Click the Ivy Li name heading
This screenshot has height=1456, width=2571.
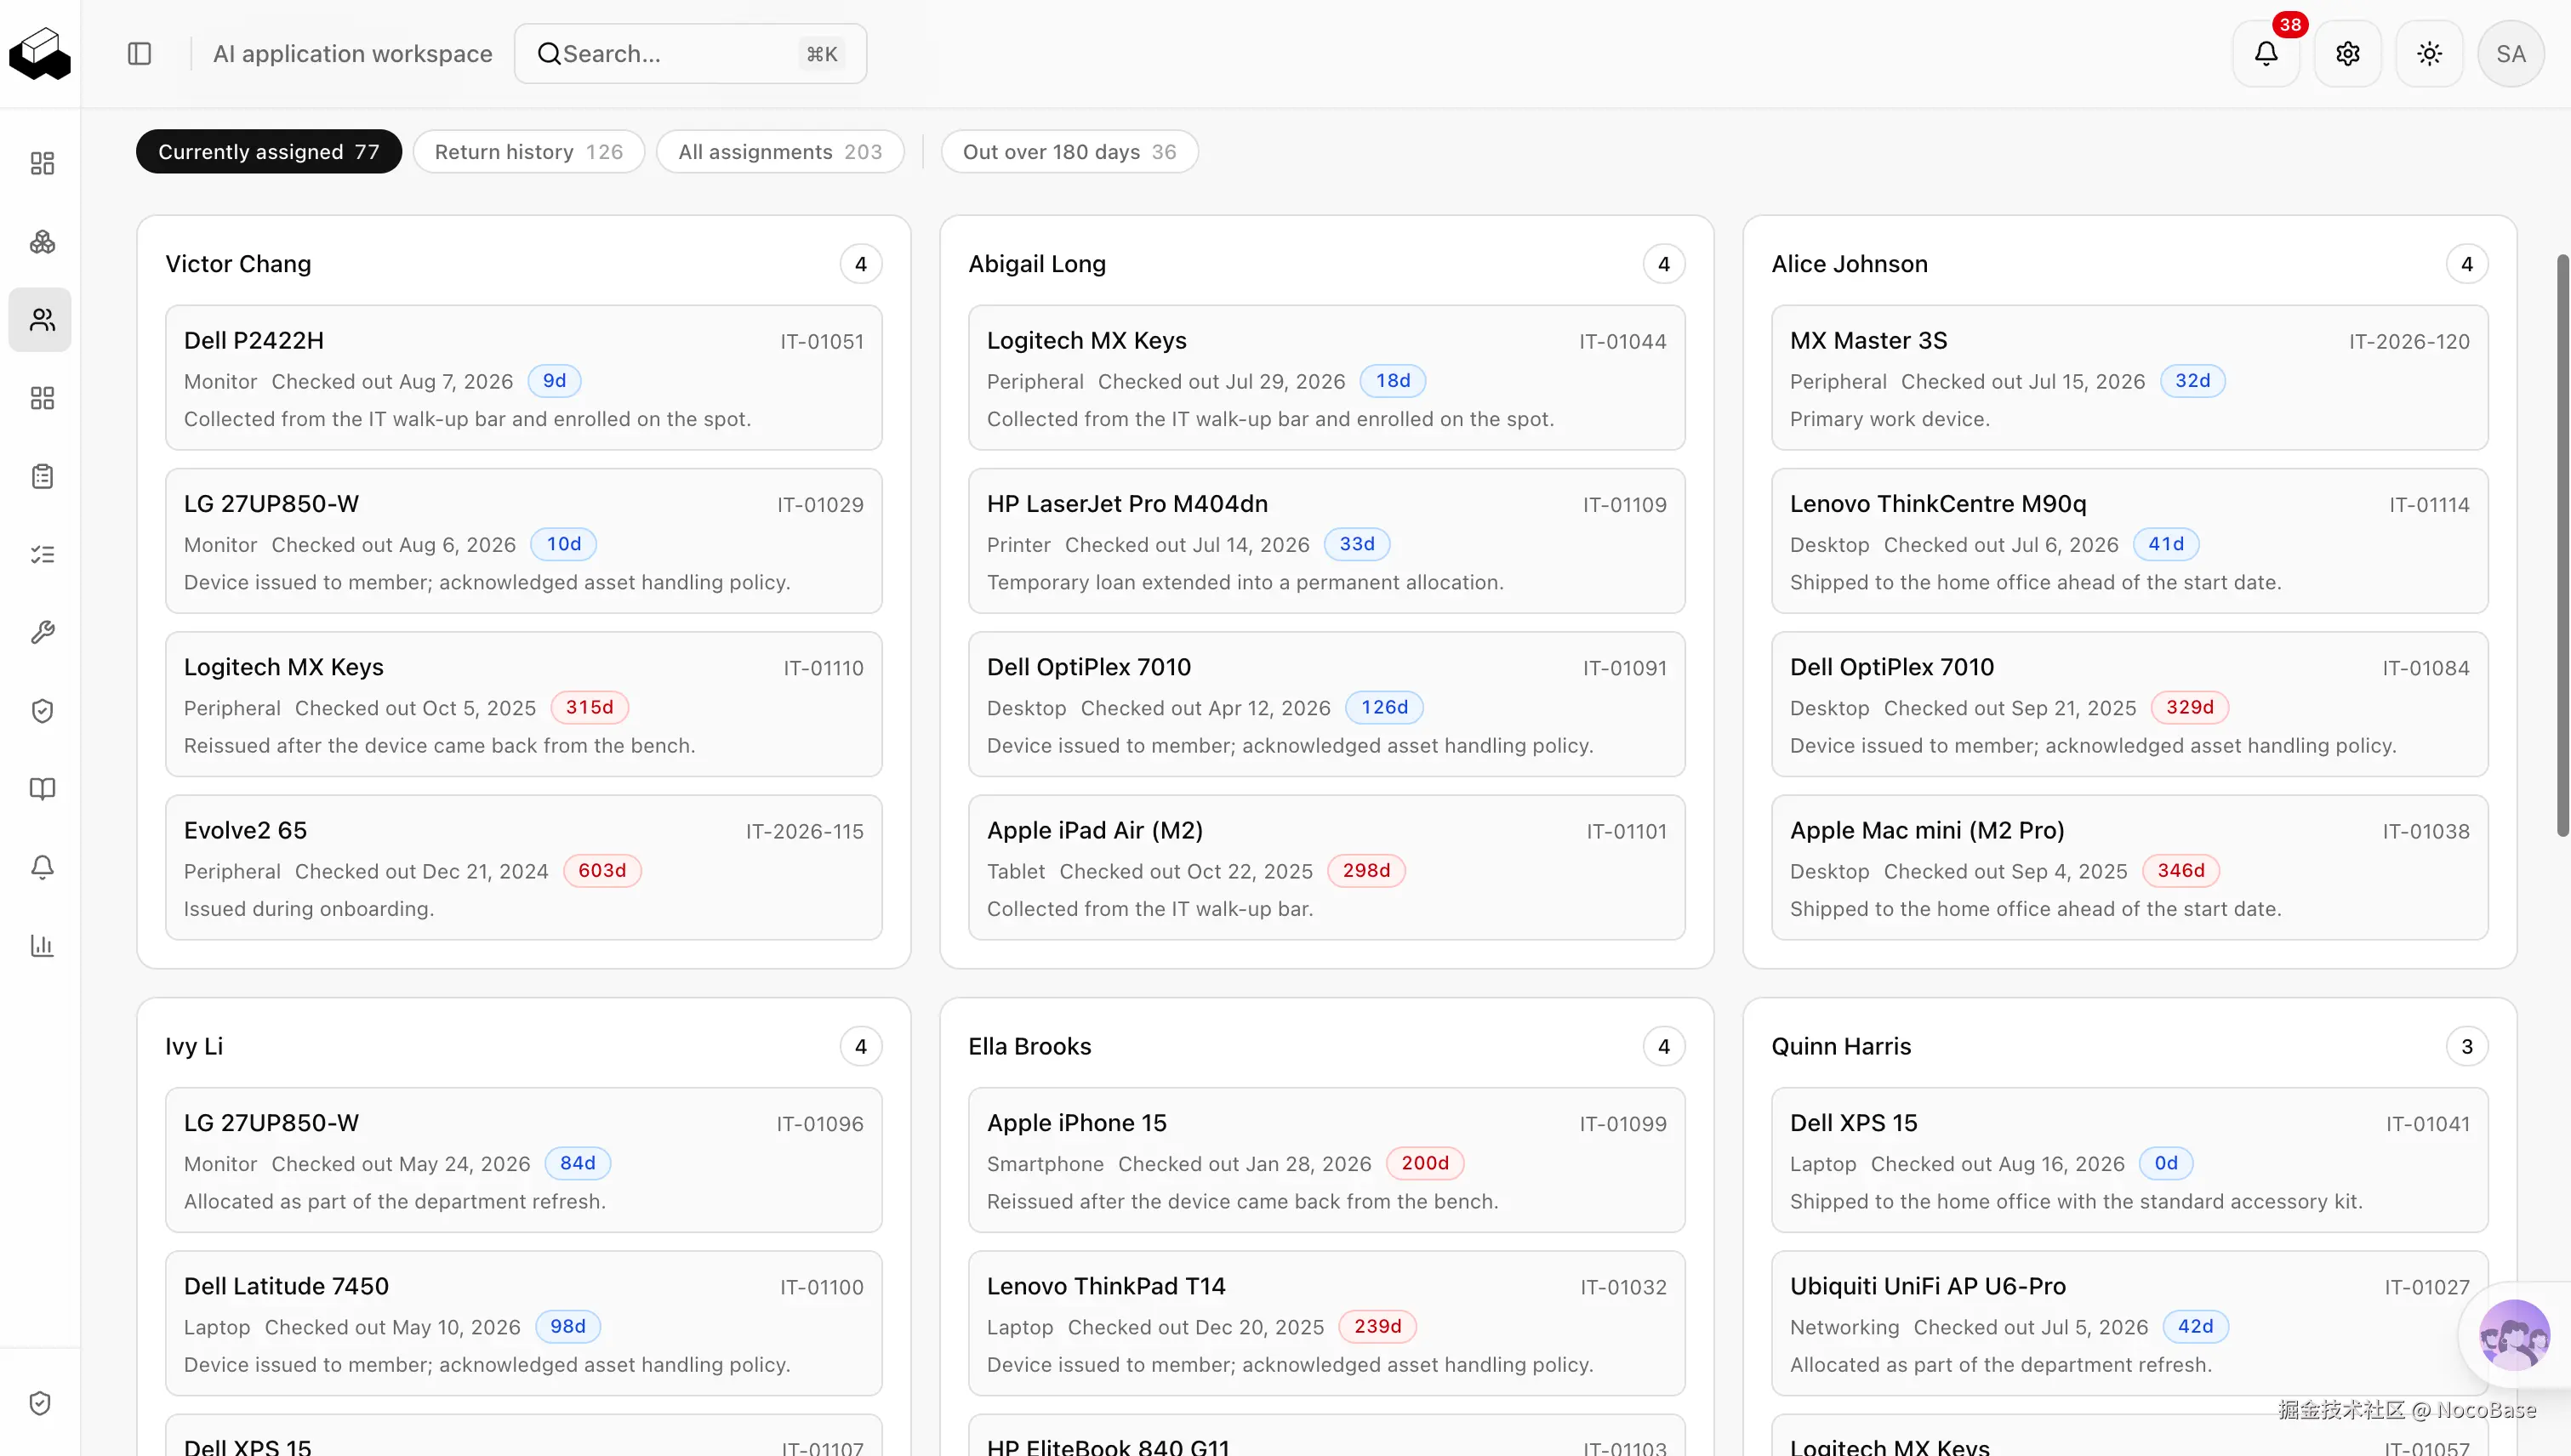[194, 1046]
